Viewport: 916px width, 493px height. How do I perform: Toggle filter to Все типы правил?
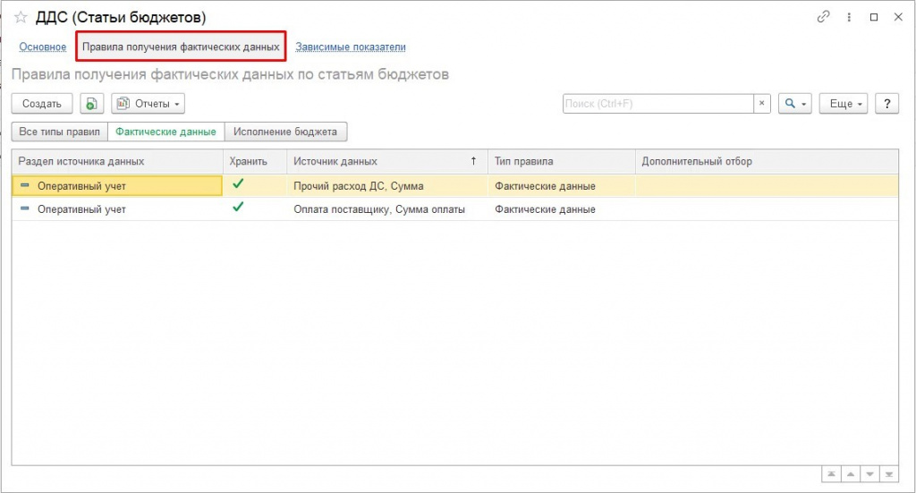[59, 132]
